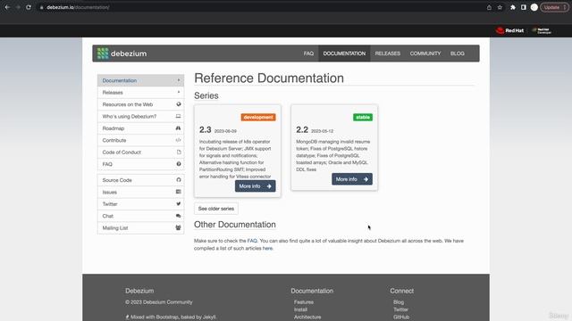
Task: Click the 2.3 version heading
Action: (205, 129)
